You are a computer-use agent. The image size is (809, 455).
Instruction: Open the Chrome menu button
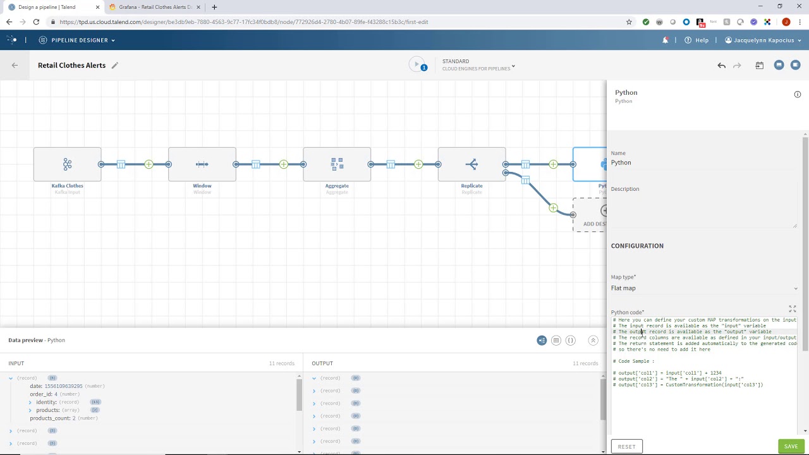800,21
